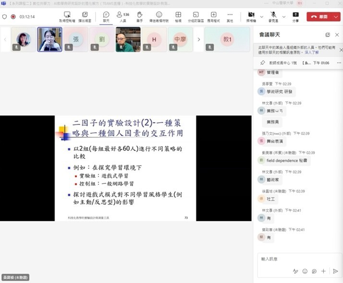Open the More (其他) actions menu
This screenshot has width=343, height=283.
pyautogui.click(x=230, y=16)
